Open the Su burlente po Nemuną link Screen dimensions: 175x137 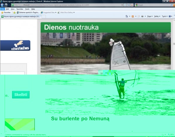click(80, 119)
